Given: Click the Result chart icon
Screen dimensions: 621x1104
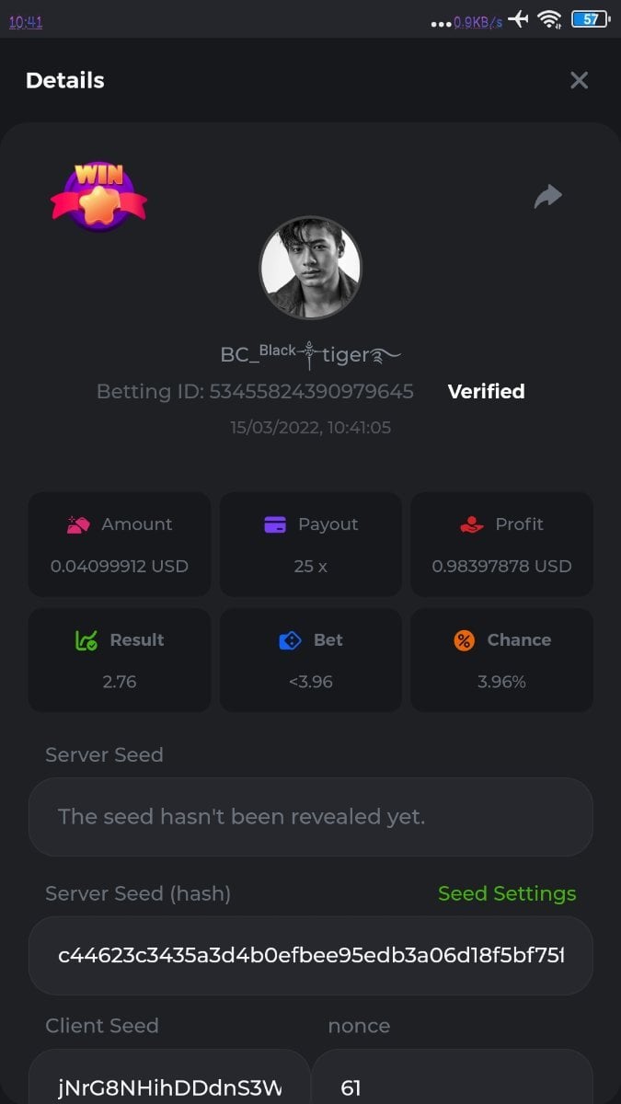Looking at the screenshot, I should click(86, 640).
